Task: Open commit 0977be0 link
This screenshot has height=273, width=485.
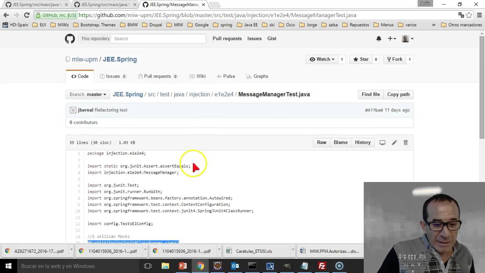Action: pos(374,110)
